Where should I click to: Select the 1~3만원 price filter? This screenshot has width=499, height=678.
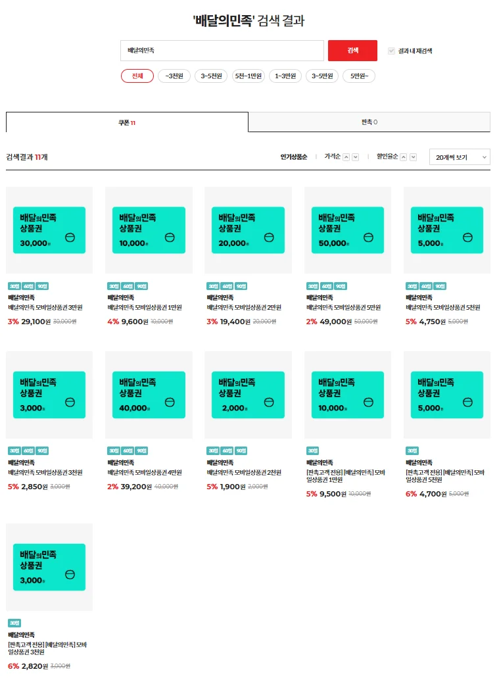click(285, 76)
